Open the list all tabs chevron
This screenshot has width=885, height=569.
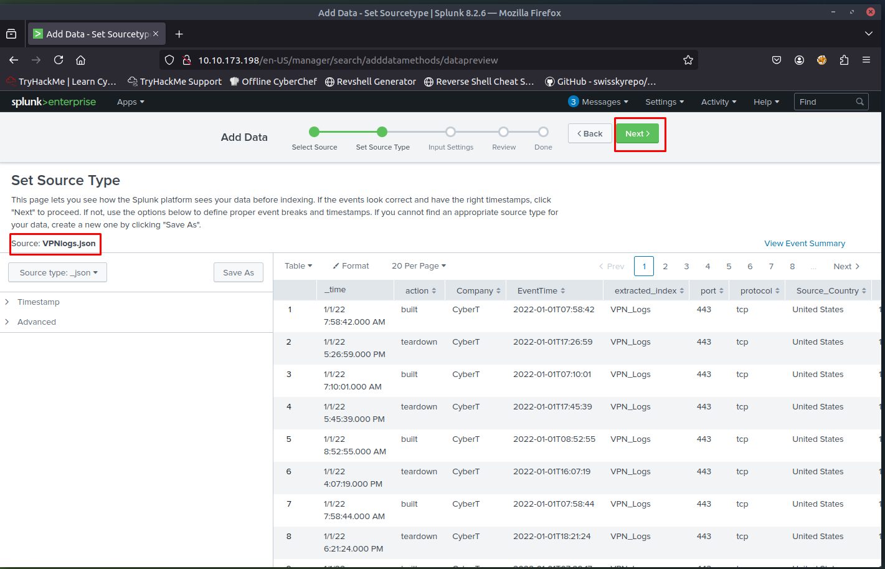click(x=869, y=34)
